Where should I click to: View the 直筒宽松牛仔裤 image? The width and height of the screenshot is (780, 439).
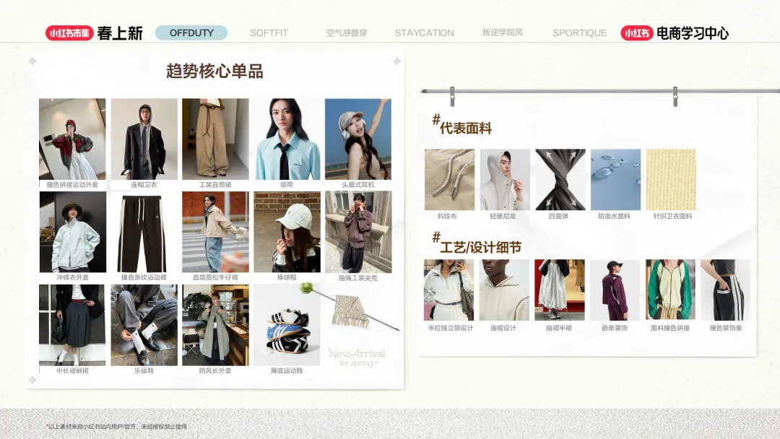215,232
